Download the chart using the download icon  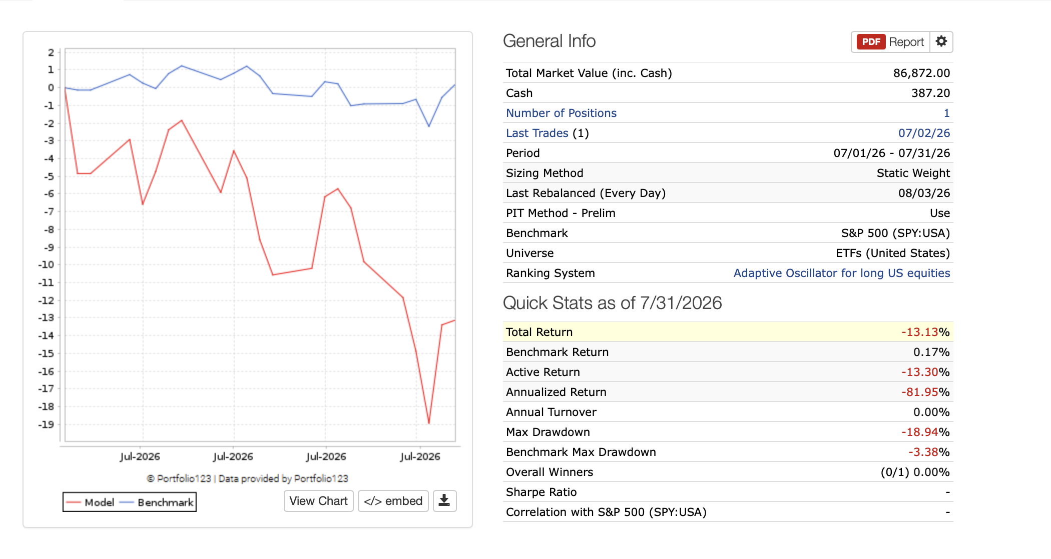tap(444, 500)
